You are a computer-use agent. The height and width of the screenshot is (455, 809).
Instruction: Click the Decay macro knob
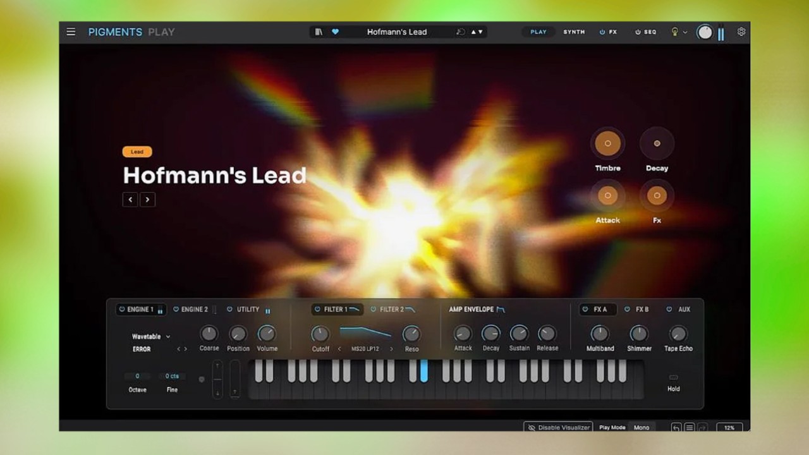tap(657, 143)
